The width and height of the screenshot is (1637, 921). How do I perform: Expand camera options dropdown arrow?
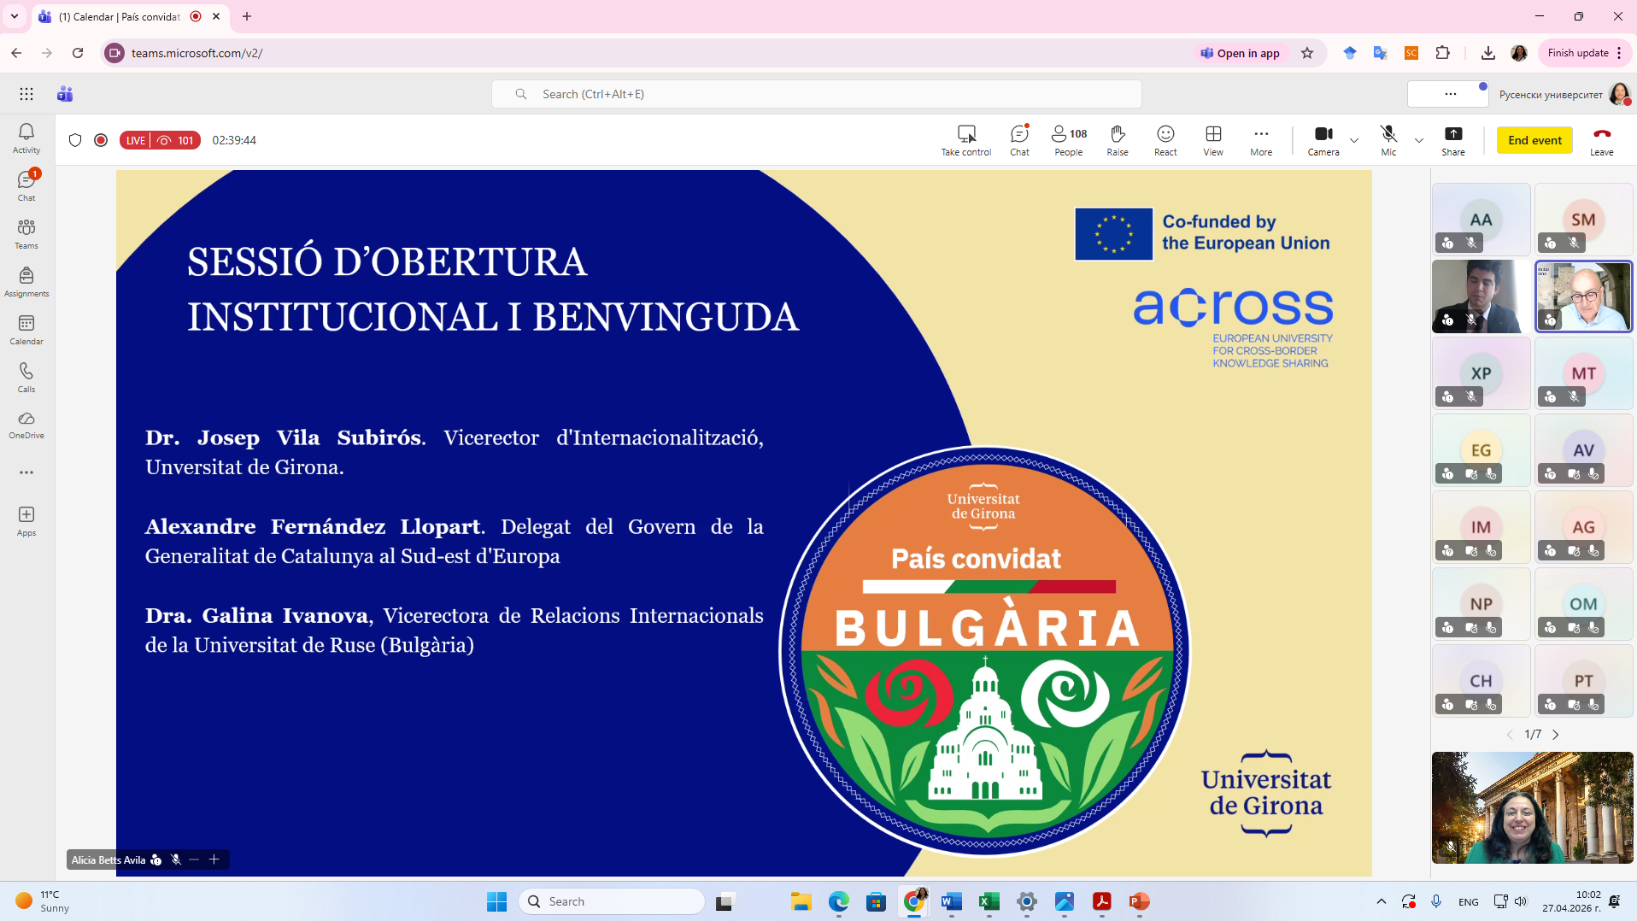[1354, 140]
